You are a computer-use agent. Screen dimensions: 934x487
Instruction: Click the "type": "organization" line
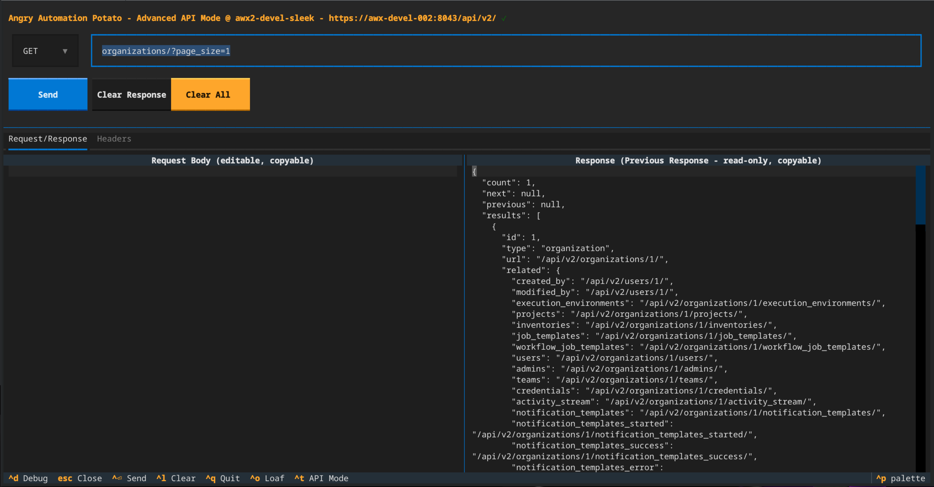[x=558, y=248]
